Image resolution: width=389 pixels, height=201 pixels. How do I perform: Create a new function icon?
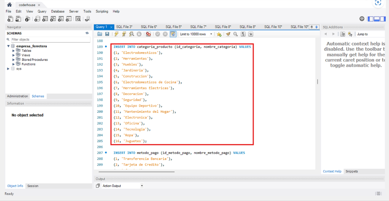pyautogui.click(x=69, y=19)
